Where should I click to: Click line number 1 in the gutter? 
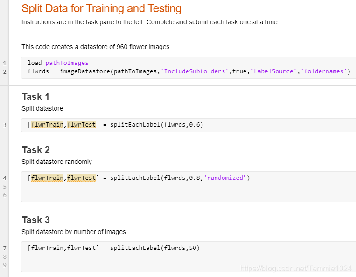(x=5, y=63)
